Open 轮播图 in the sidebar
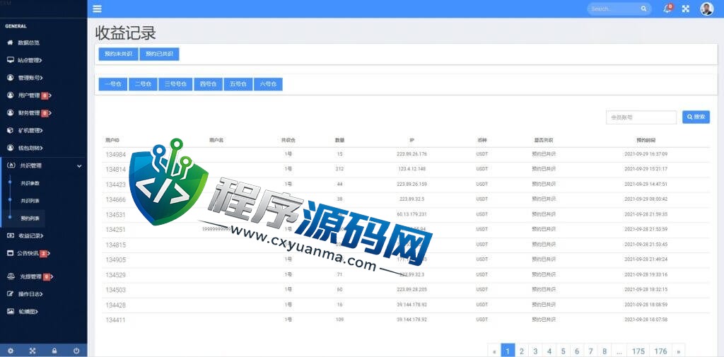Image resolution: width=724 pixels, height=357 pixels. [x=27, y=312]
